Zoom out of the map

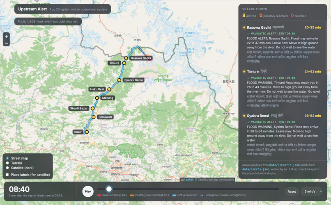tap(6, 43)
